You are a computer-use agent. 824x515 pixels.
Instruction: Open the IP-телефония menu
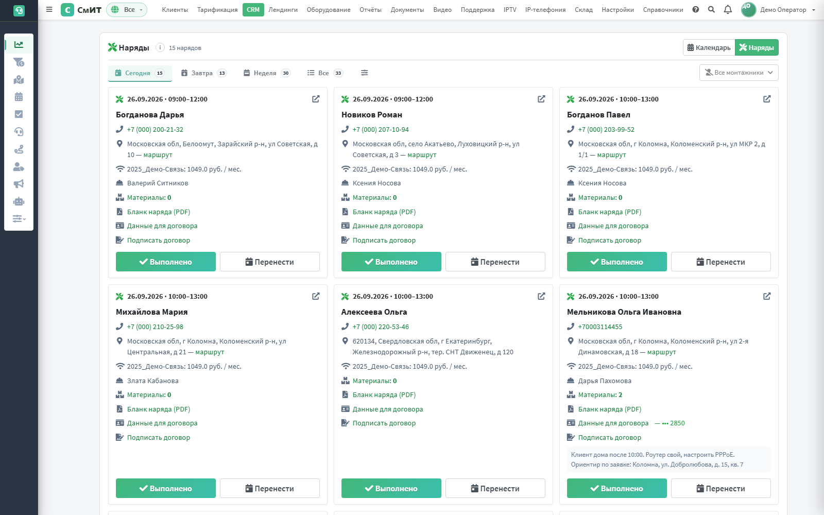pos(545,10)
